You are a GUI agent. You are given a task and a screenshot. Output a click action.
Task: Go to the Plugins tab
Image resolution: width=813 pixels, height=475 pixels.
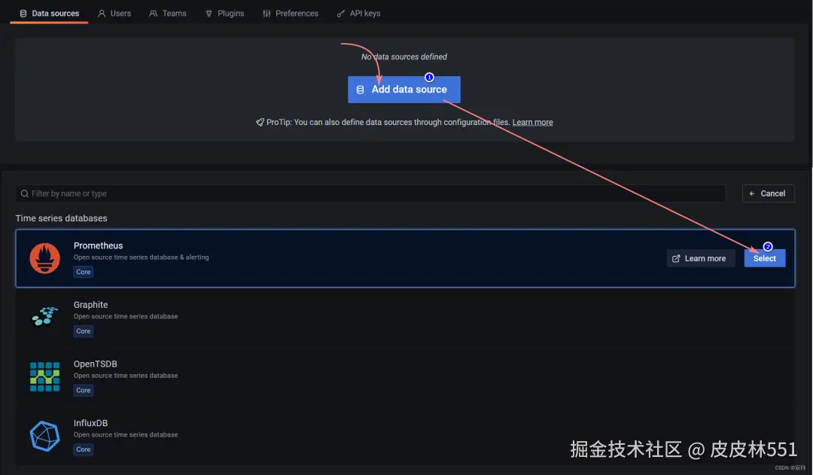coord(224,14)
